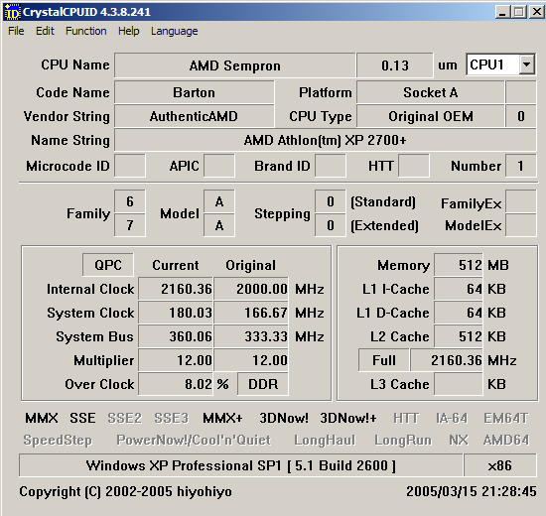Click the 3DNow! feature label
546x516 pixels.
point(284,418)
